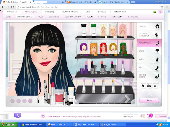The width and height of the screenshot is (170, 127).
Task: Open the Cabelos Stardesign category
Action: click(149, 35)
